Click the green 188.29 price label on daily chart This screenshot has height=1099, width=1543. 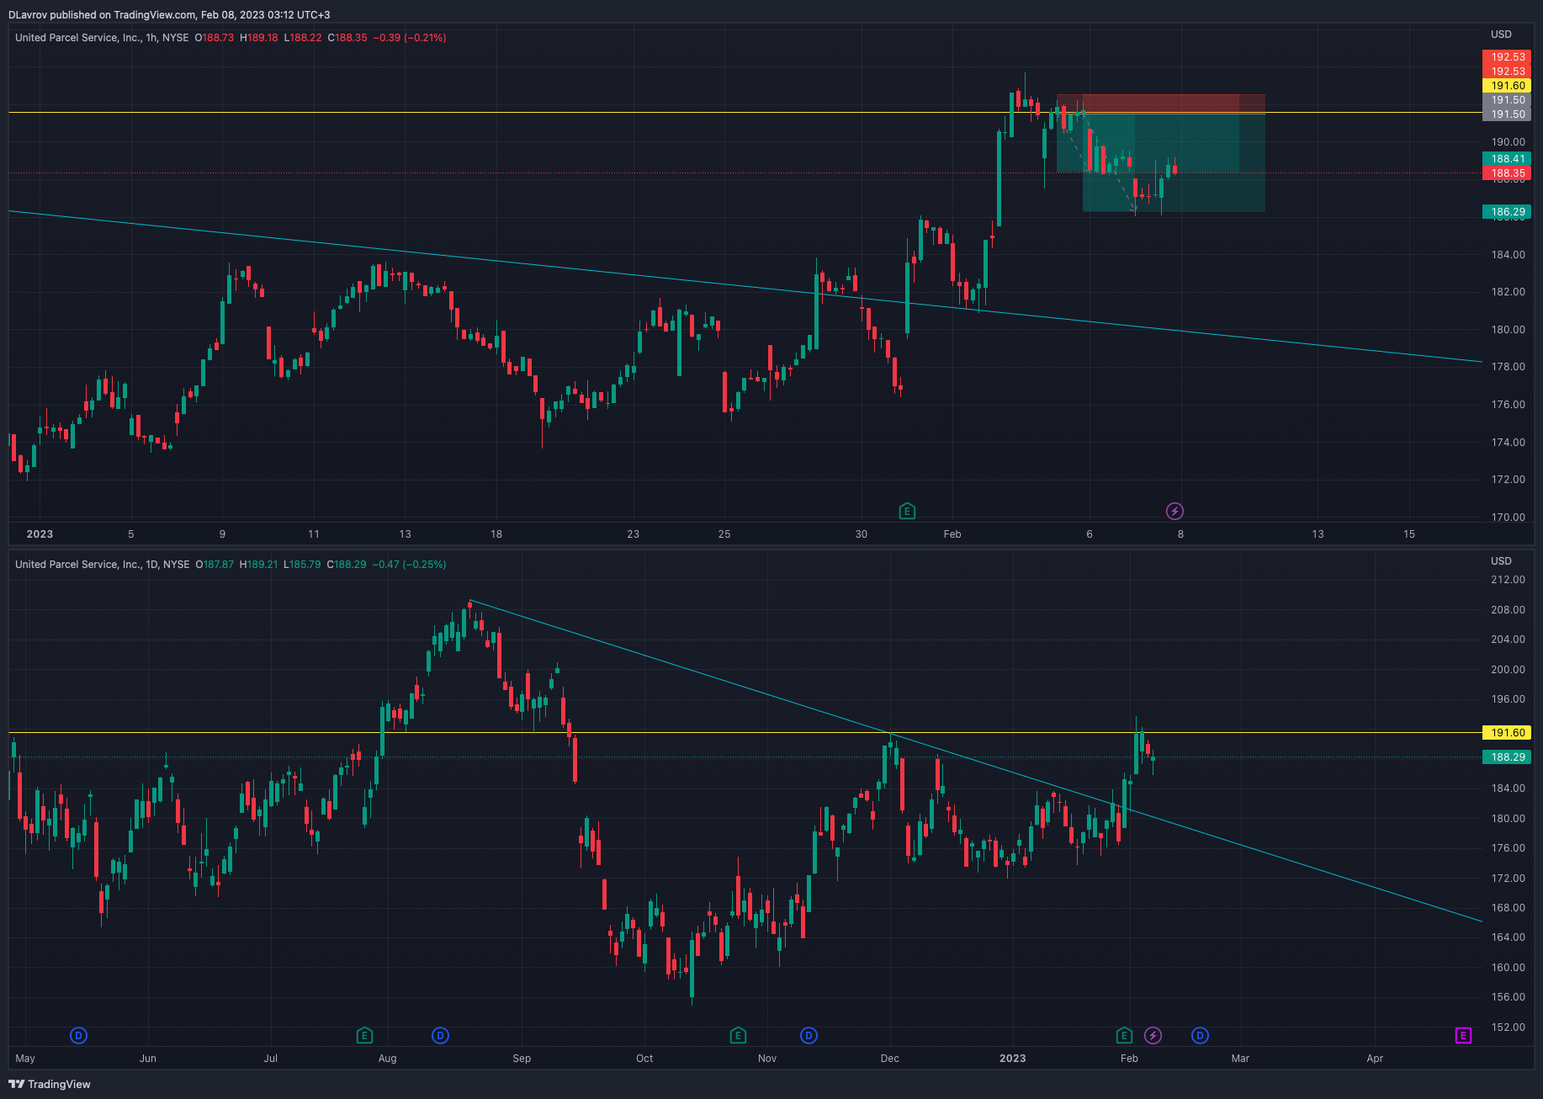click(1507, 757)
